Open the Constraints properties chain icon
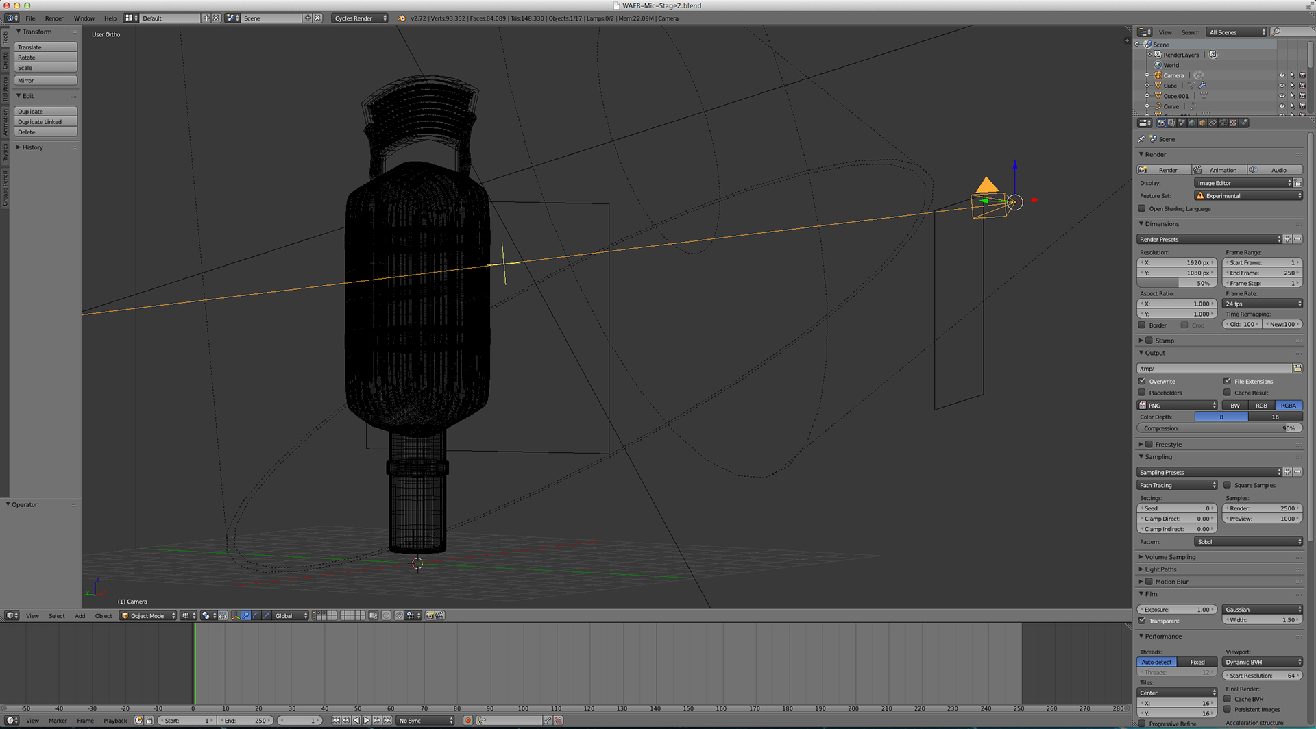This screenshot has width=1316, height=729. [x=1213, y=123]
